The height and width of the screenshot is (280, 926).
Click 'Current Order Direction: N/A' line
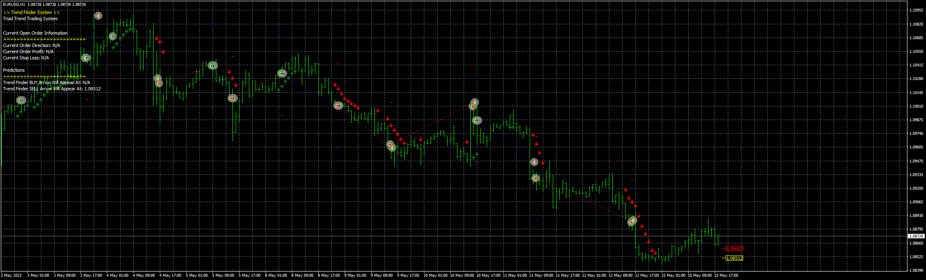[x=31, y=45]
